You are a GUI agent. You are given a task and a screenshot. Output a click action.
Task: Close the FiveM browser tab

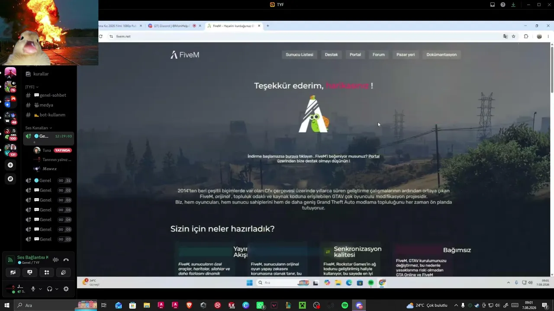click(259, 26)
